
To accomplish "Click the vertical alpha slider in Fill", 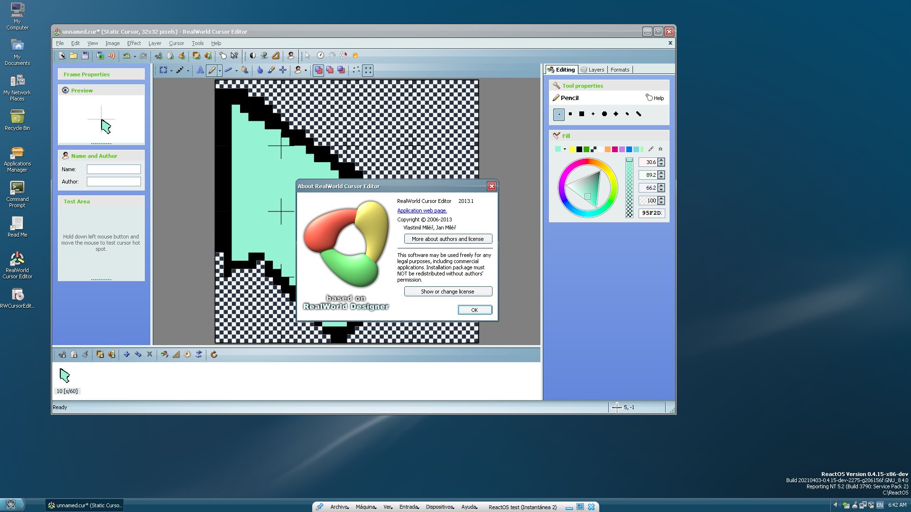I will click(x=629, y=188).
